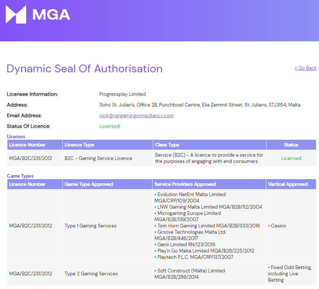Click the Go Back link
The width and height of the screenshot is (319, 289).
tap(305, 68)
